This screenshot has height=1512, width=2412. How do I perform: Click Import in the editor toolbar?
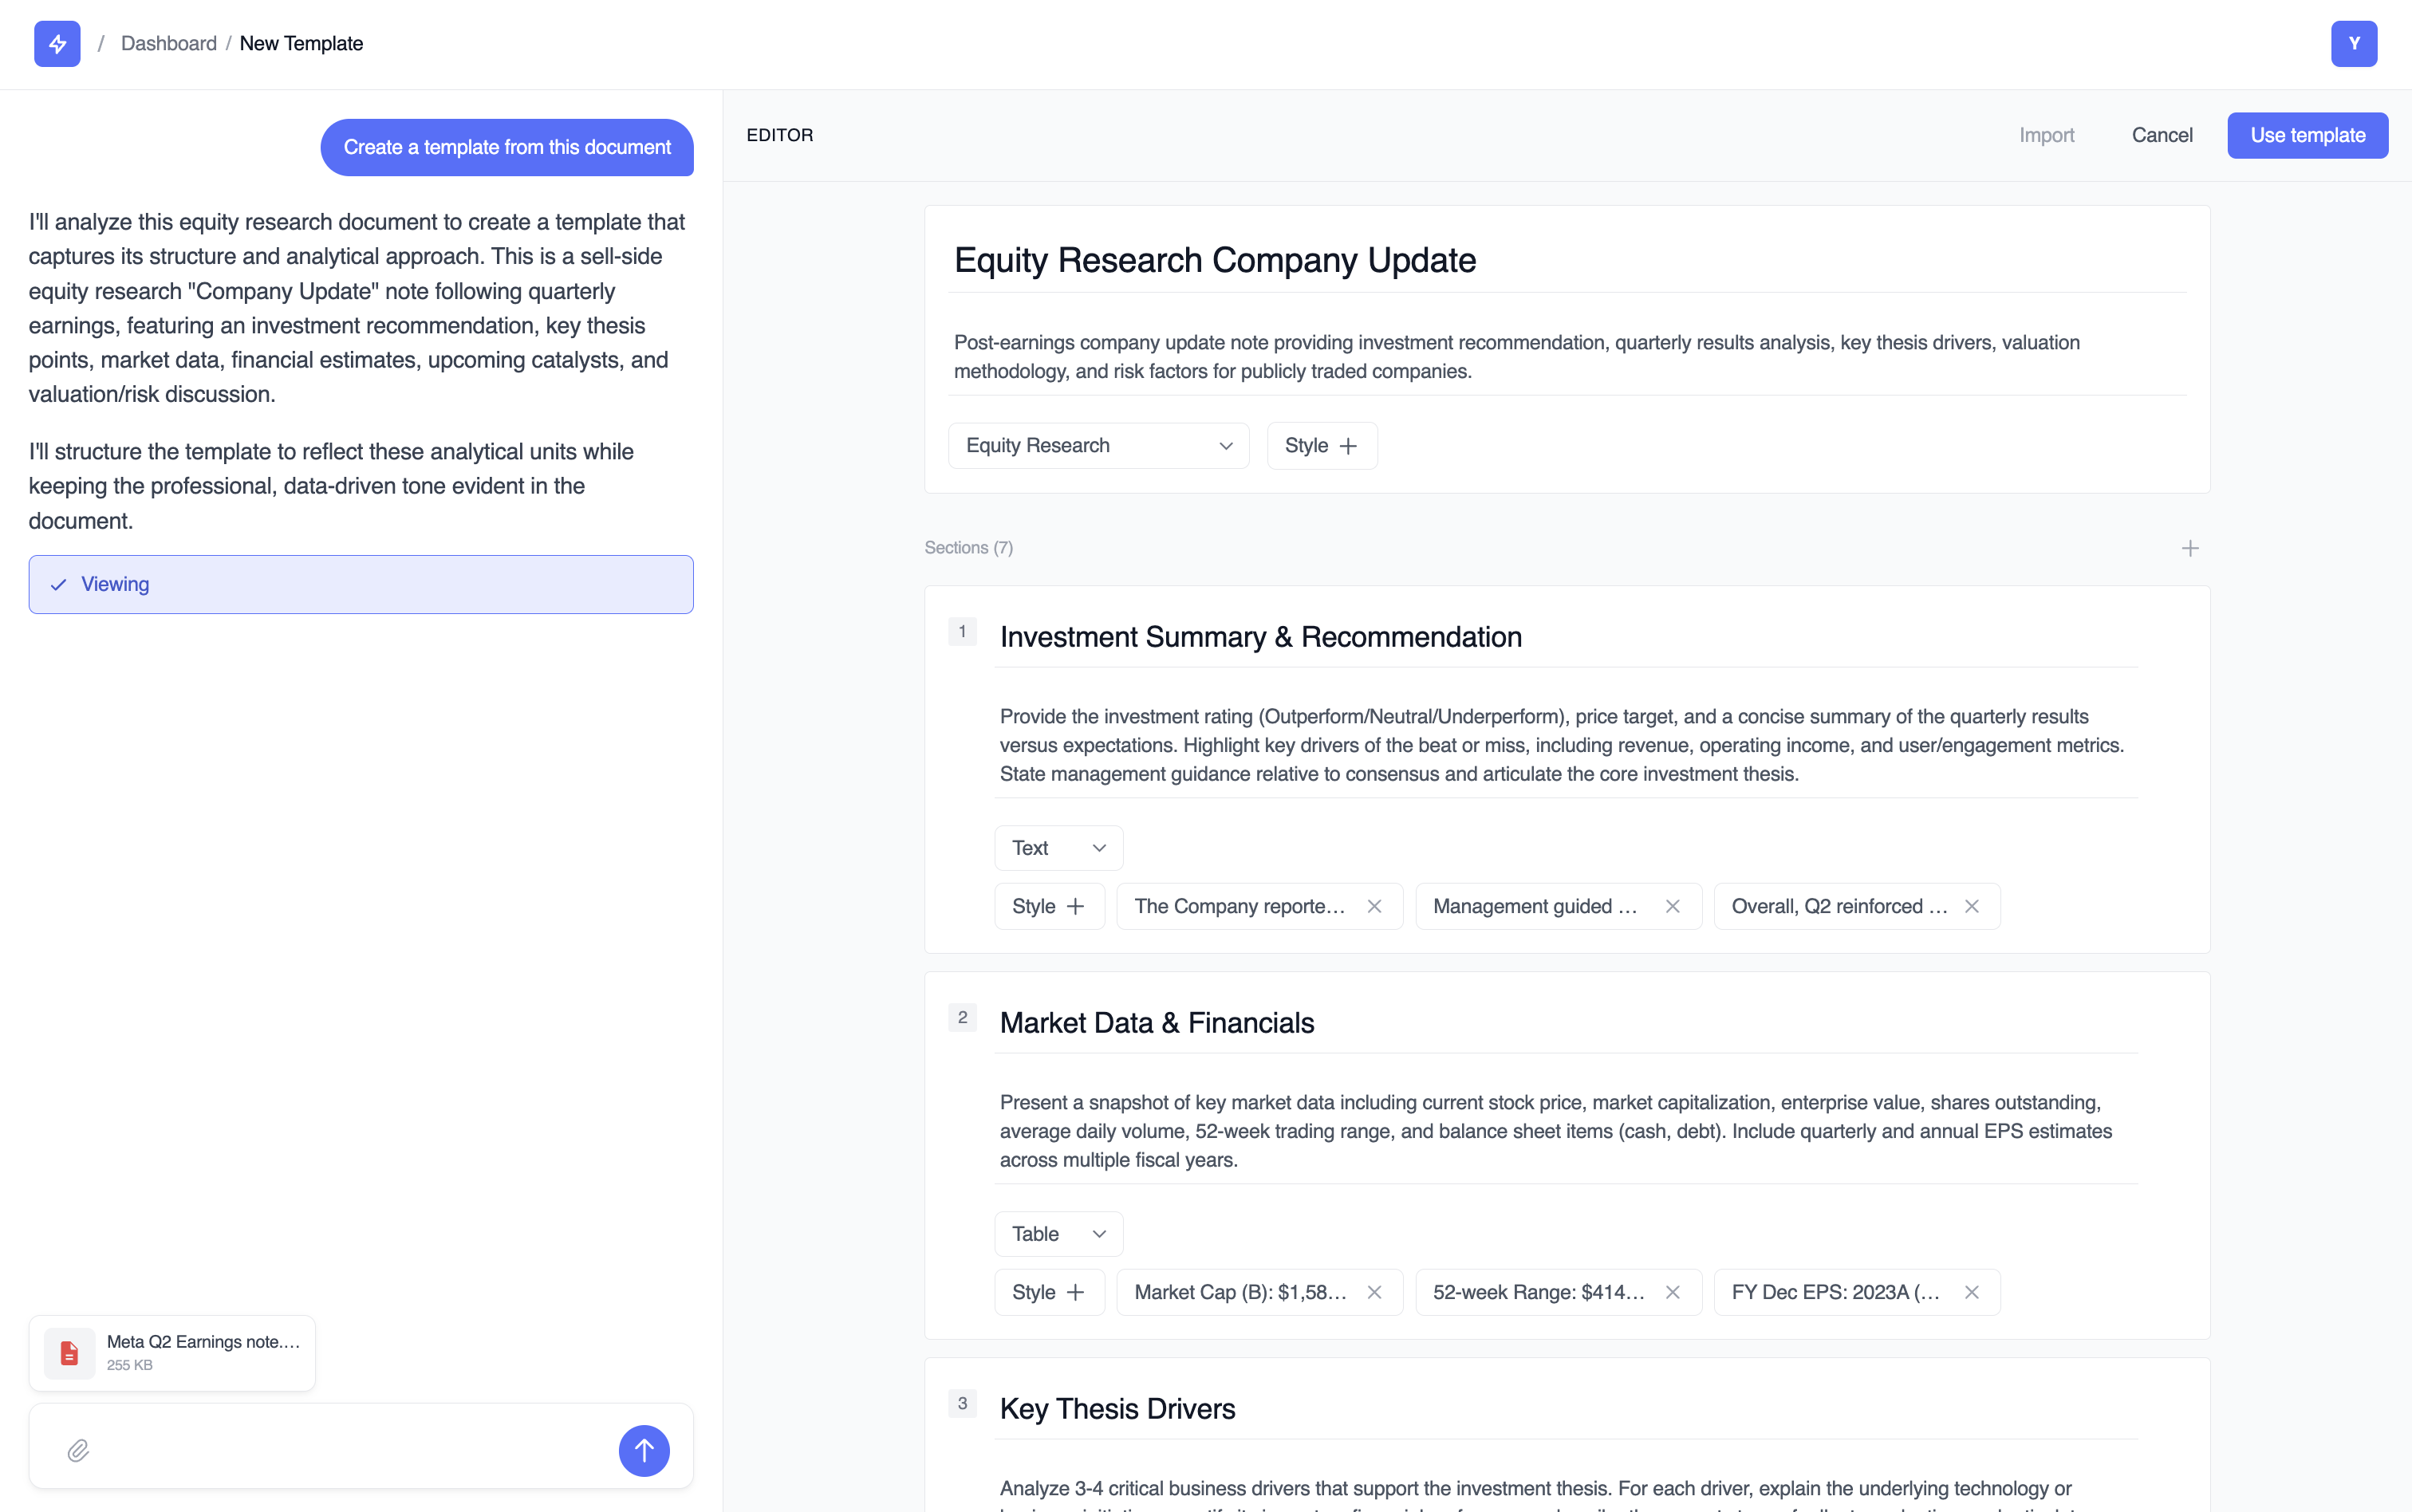tap(2046, 135)
